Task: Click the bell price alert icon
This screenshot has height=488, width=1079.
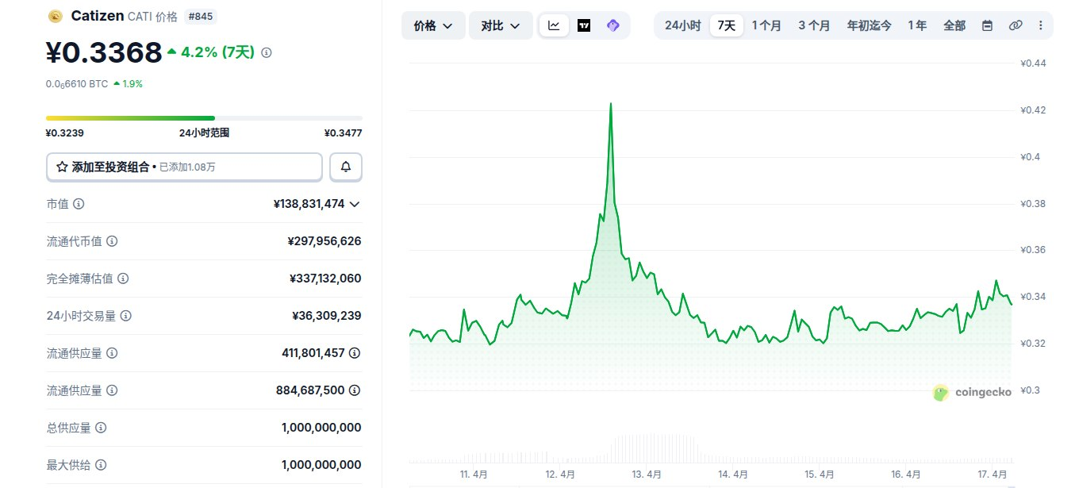Action: [346, 167]
